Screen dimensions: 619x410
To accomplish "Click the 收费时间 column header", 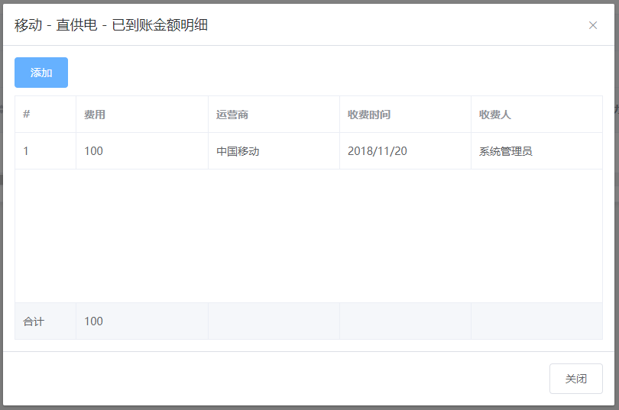I will 369,115.
